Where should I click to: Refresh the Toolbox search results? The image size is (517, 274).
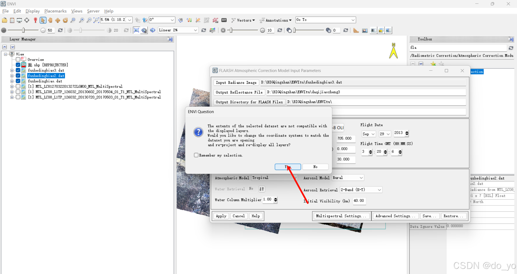pos(511,48)
